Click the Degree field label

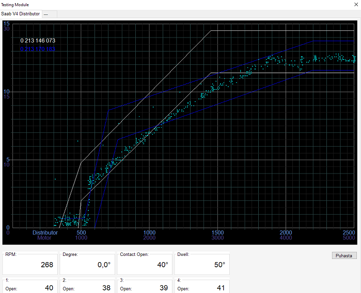[x=70, y=254]
